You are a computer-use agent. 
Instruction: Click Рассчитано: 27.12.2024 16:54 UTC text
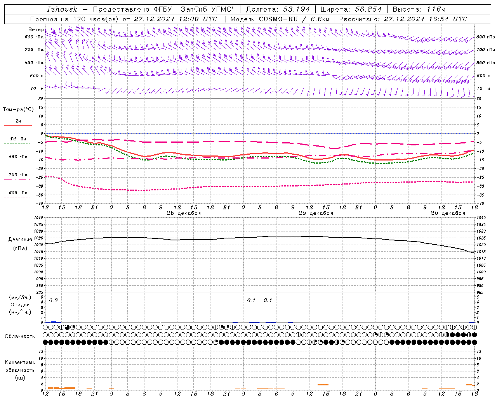[x=403, y=19]
